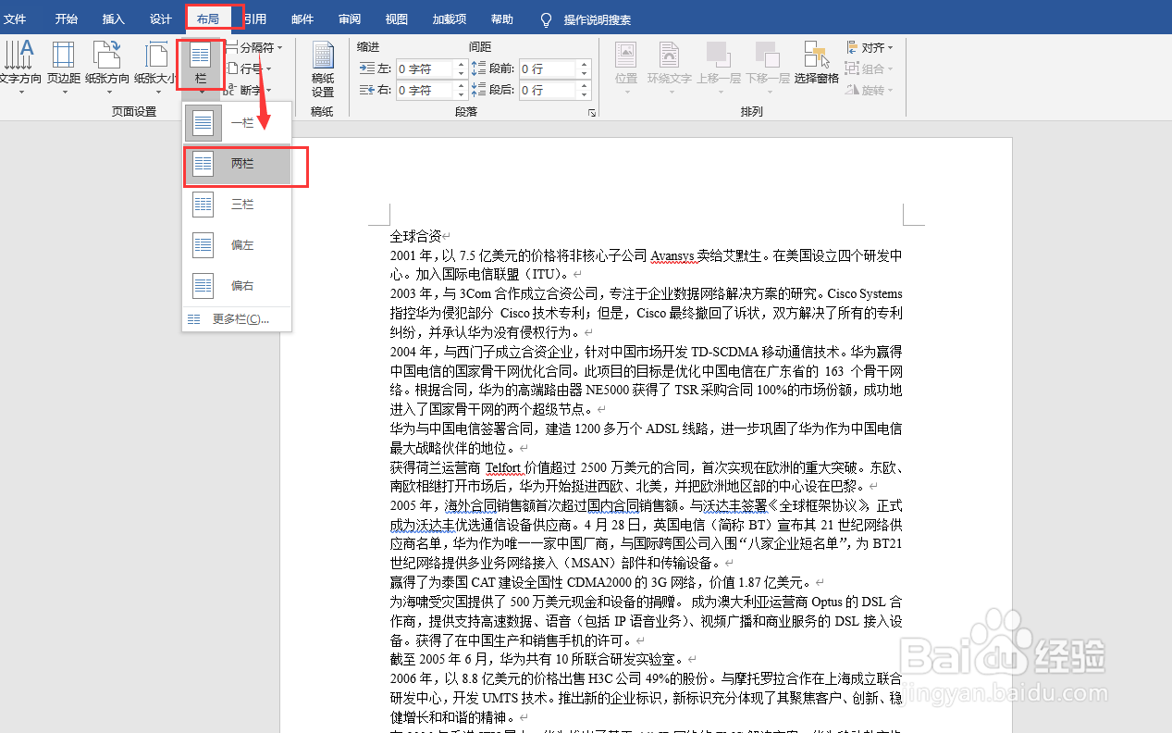This screenshot has height=733, width=1172.
Task: Open the 文件 (File) tab
Action: tap(15, 19)
